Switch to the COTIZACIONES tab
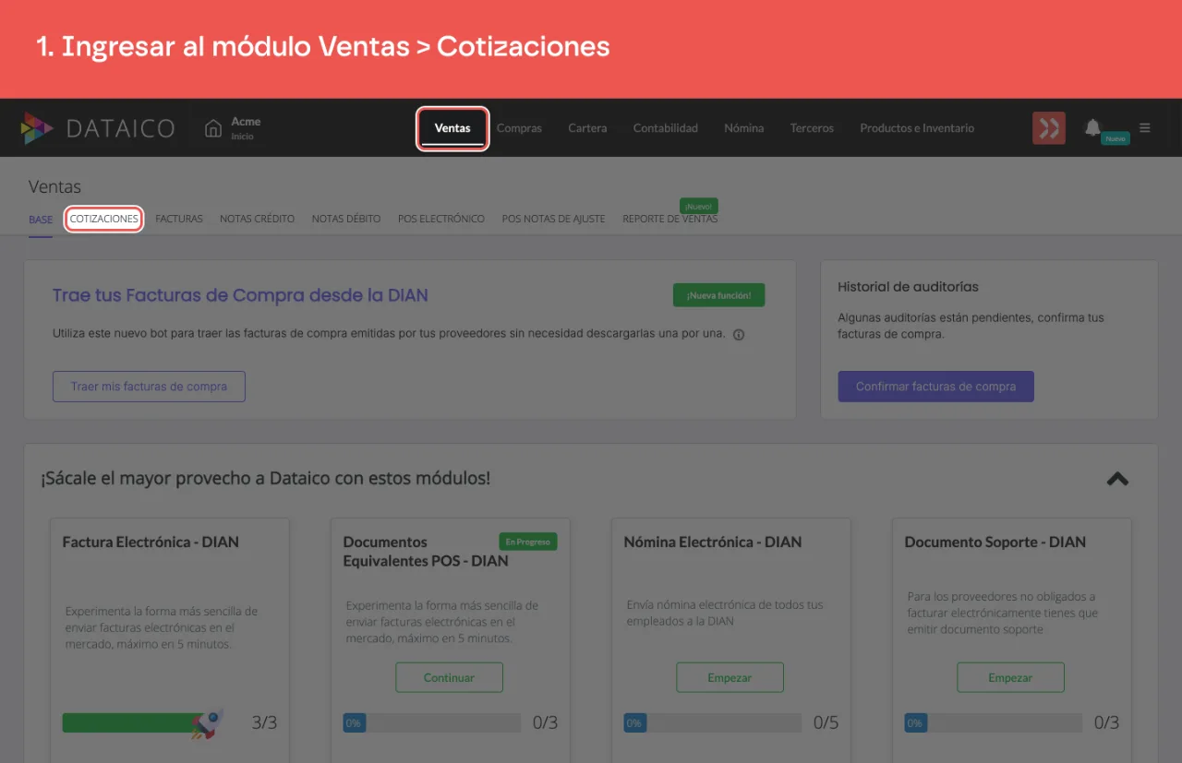1182x763 pixels. click(104, 220)
